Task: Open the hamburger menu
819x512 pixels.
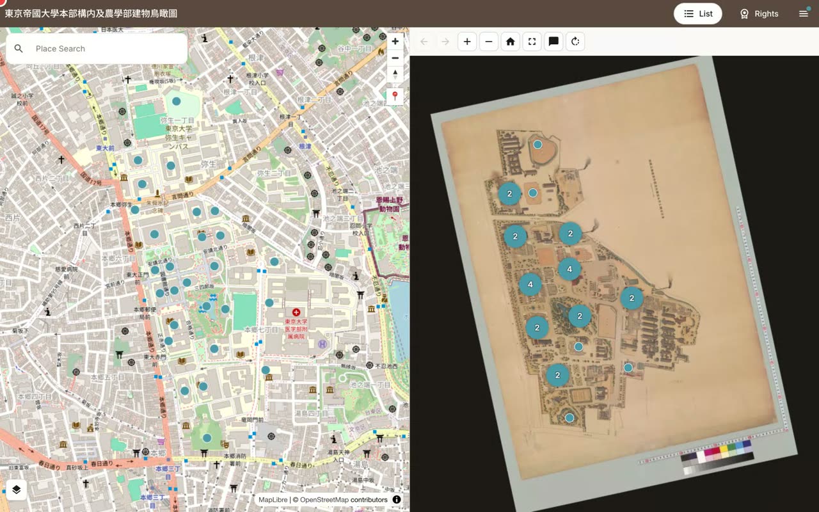Action: (x=804, y=13)
